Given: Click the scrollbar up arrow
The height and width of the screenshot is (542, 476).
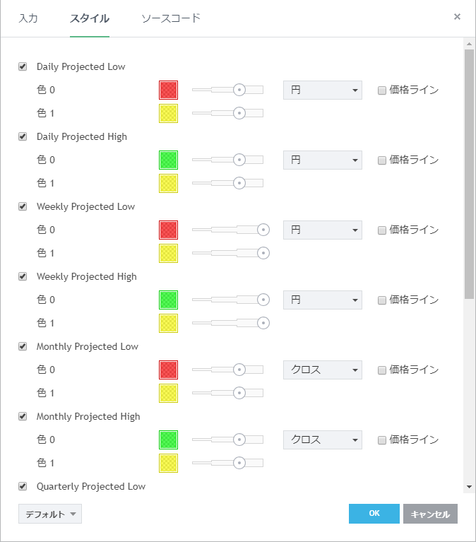Looking at the screenshot, I should click(469, 45).
